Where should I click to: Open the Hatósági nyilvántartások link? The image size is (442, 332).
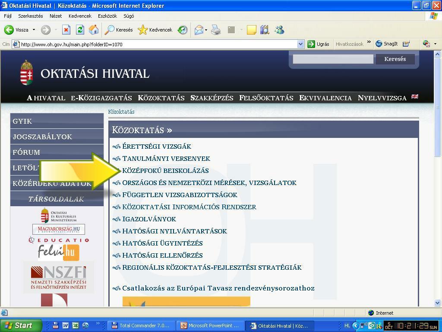[174, 231]
